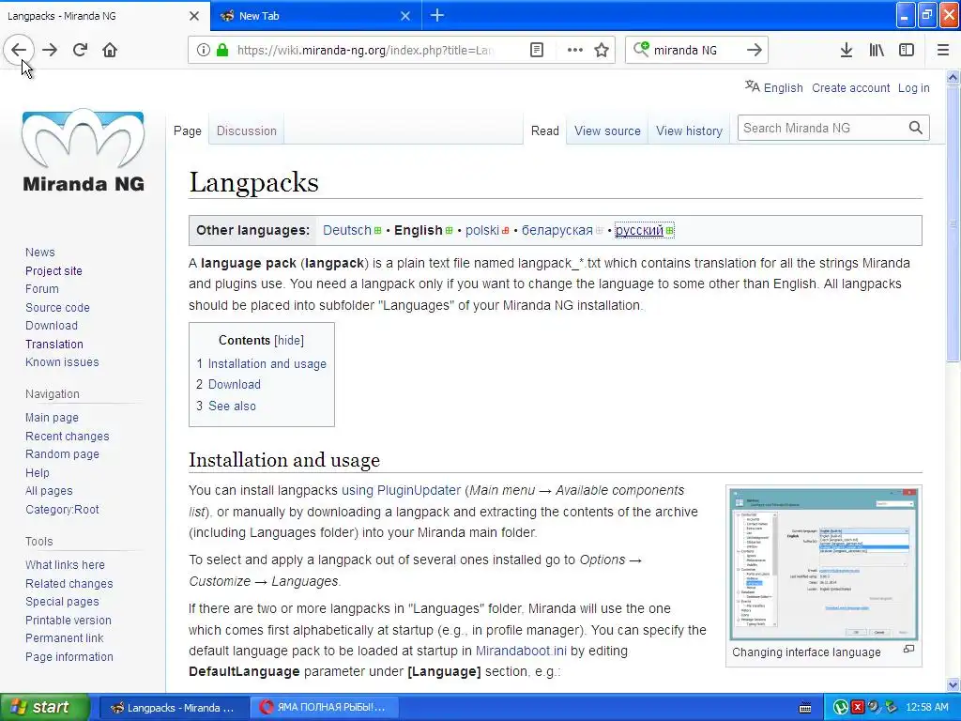Click the keyboard icon in system tray

[805, 708]
